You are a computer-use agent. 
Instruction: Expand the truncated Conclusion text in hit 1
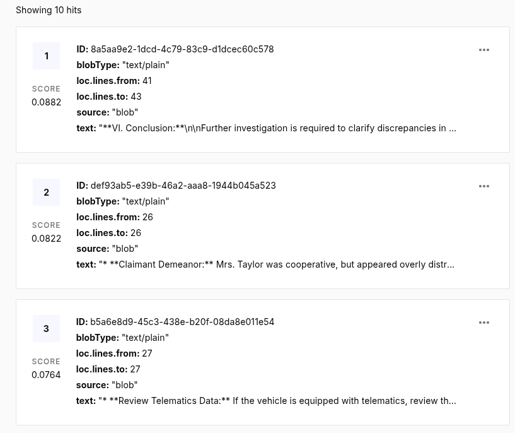point(277,128)
